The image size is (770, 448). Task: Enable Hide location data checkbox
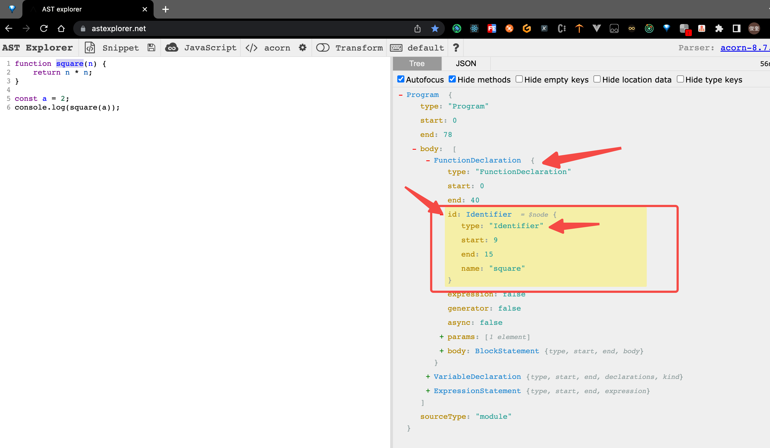(x=597, y=79)
